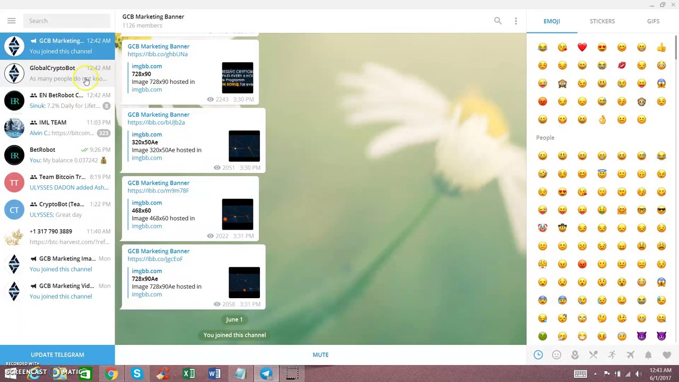Open link https://ibb.co/jgcEoF
The height and width of the screenshot is (382, 679).
(155, 259)
